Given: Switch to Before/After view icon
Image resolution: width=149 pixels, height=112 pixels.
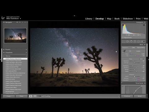Looking at the screenshot, I should click(35, 96).
